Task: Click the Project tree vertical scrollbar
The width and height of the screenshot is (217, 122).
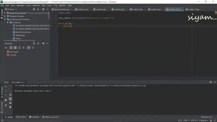Action: coord(49,15)
